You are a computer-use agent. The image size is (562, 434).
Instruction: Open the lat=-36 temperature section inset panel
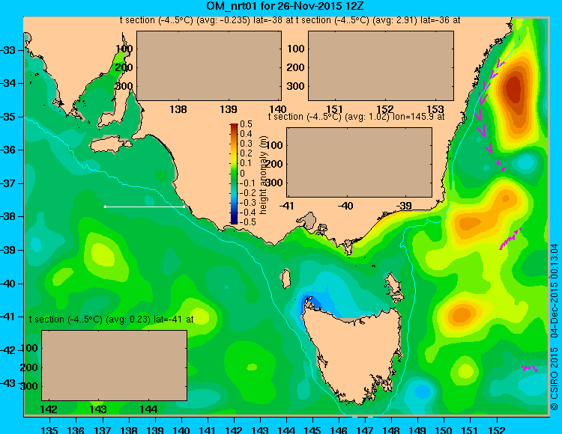(381, 66)
